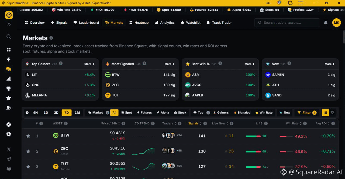Select the 1D timeframe

(46, 113)
